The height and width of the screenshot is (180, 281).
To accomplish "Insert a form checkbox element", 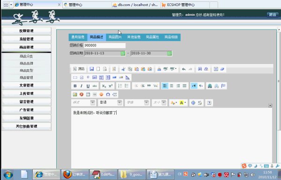I will (x=81, y=77).
